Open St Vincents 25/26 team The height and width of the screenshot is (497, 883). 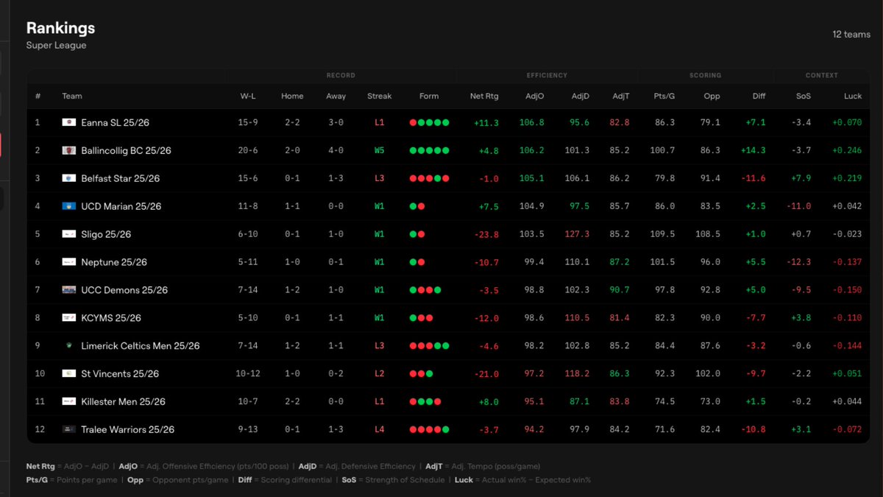tap(121, 373)
